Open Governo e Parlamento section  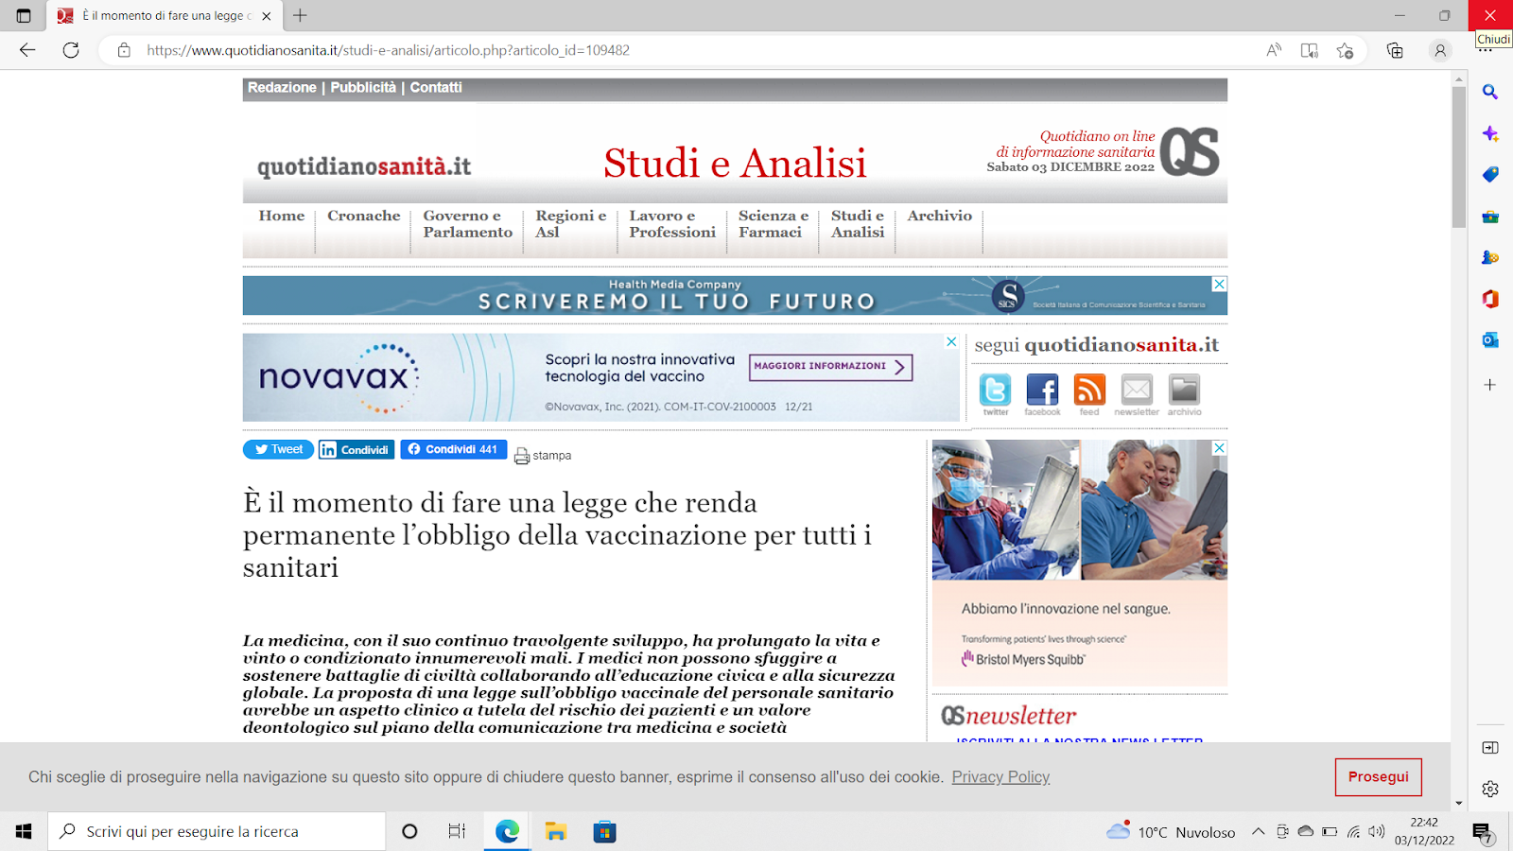click(468, 224)
